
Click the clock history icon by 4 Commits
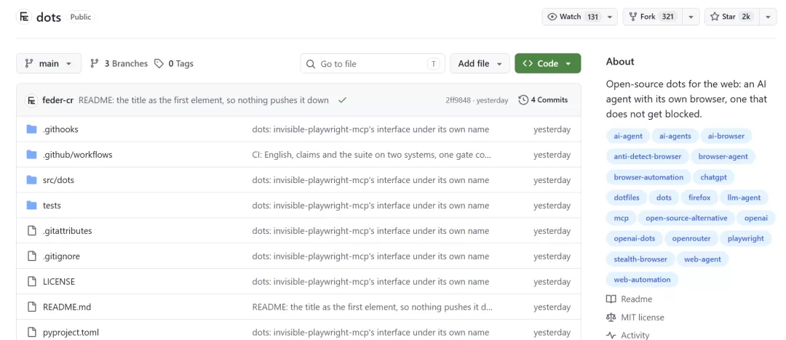tap(523, 100)
